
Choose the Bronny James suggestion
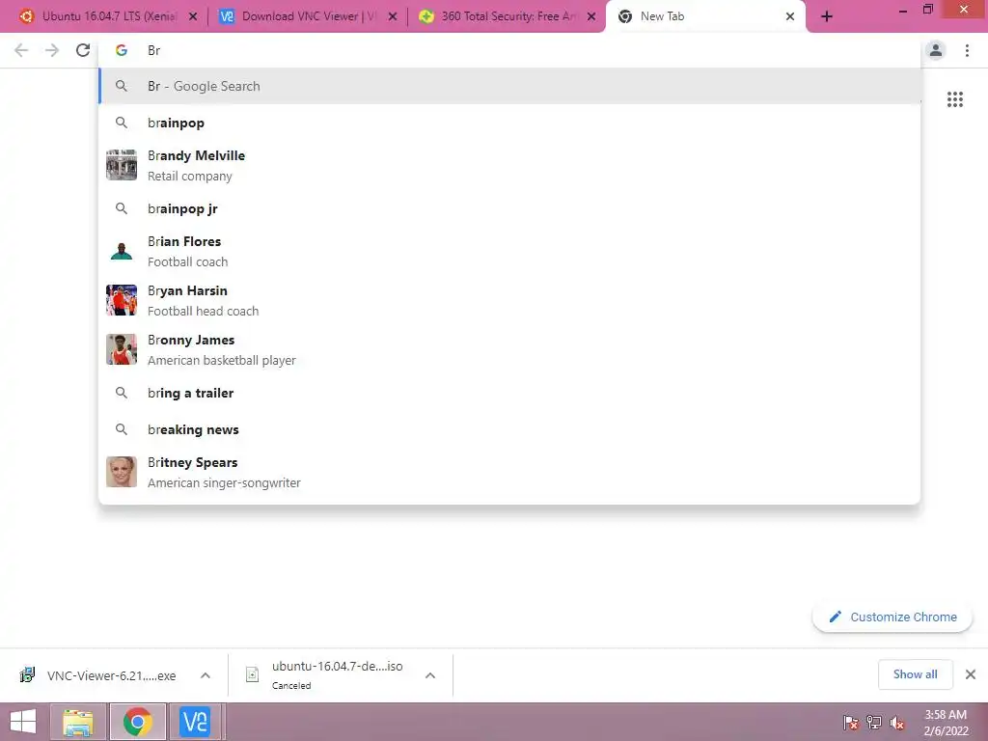point(509,349)
